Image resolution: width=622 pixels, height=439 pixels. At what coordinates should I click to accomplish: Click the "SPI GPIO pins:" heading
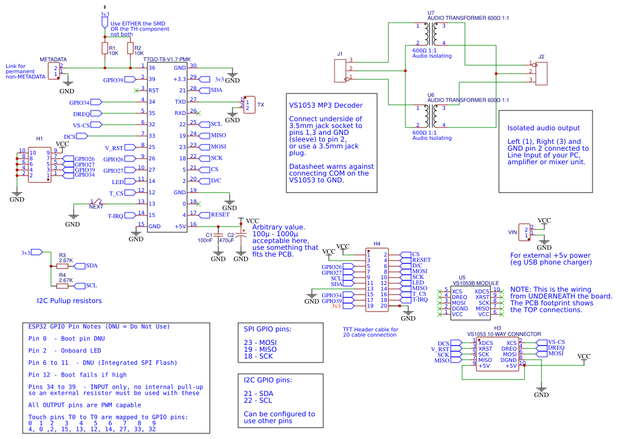tap(268, 329)
